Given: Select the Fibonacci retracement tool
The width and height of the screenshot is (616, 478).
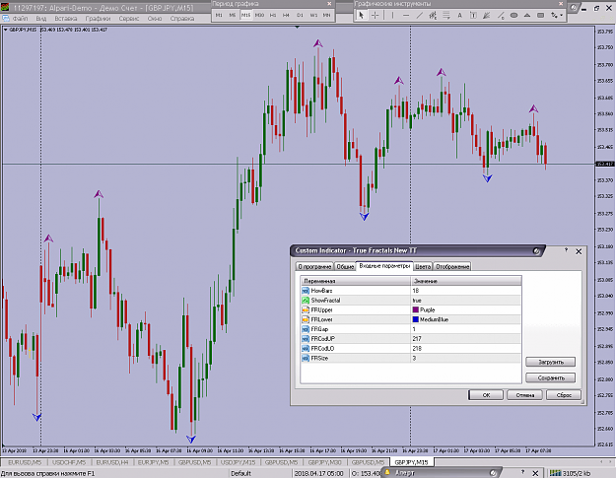Looking at the screenshot, I should (x=445, y=16).
